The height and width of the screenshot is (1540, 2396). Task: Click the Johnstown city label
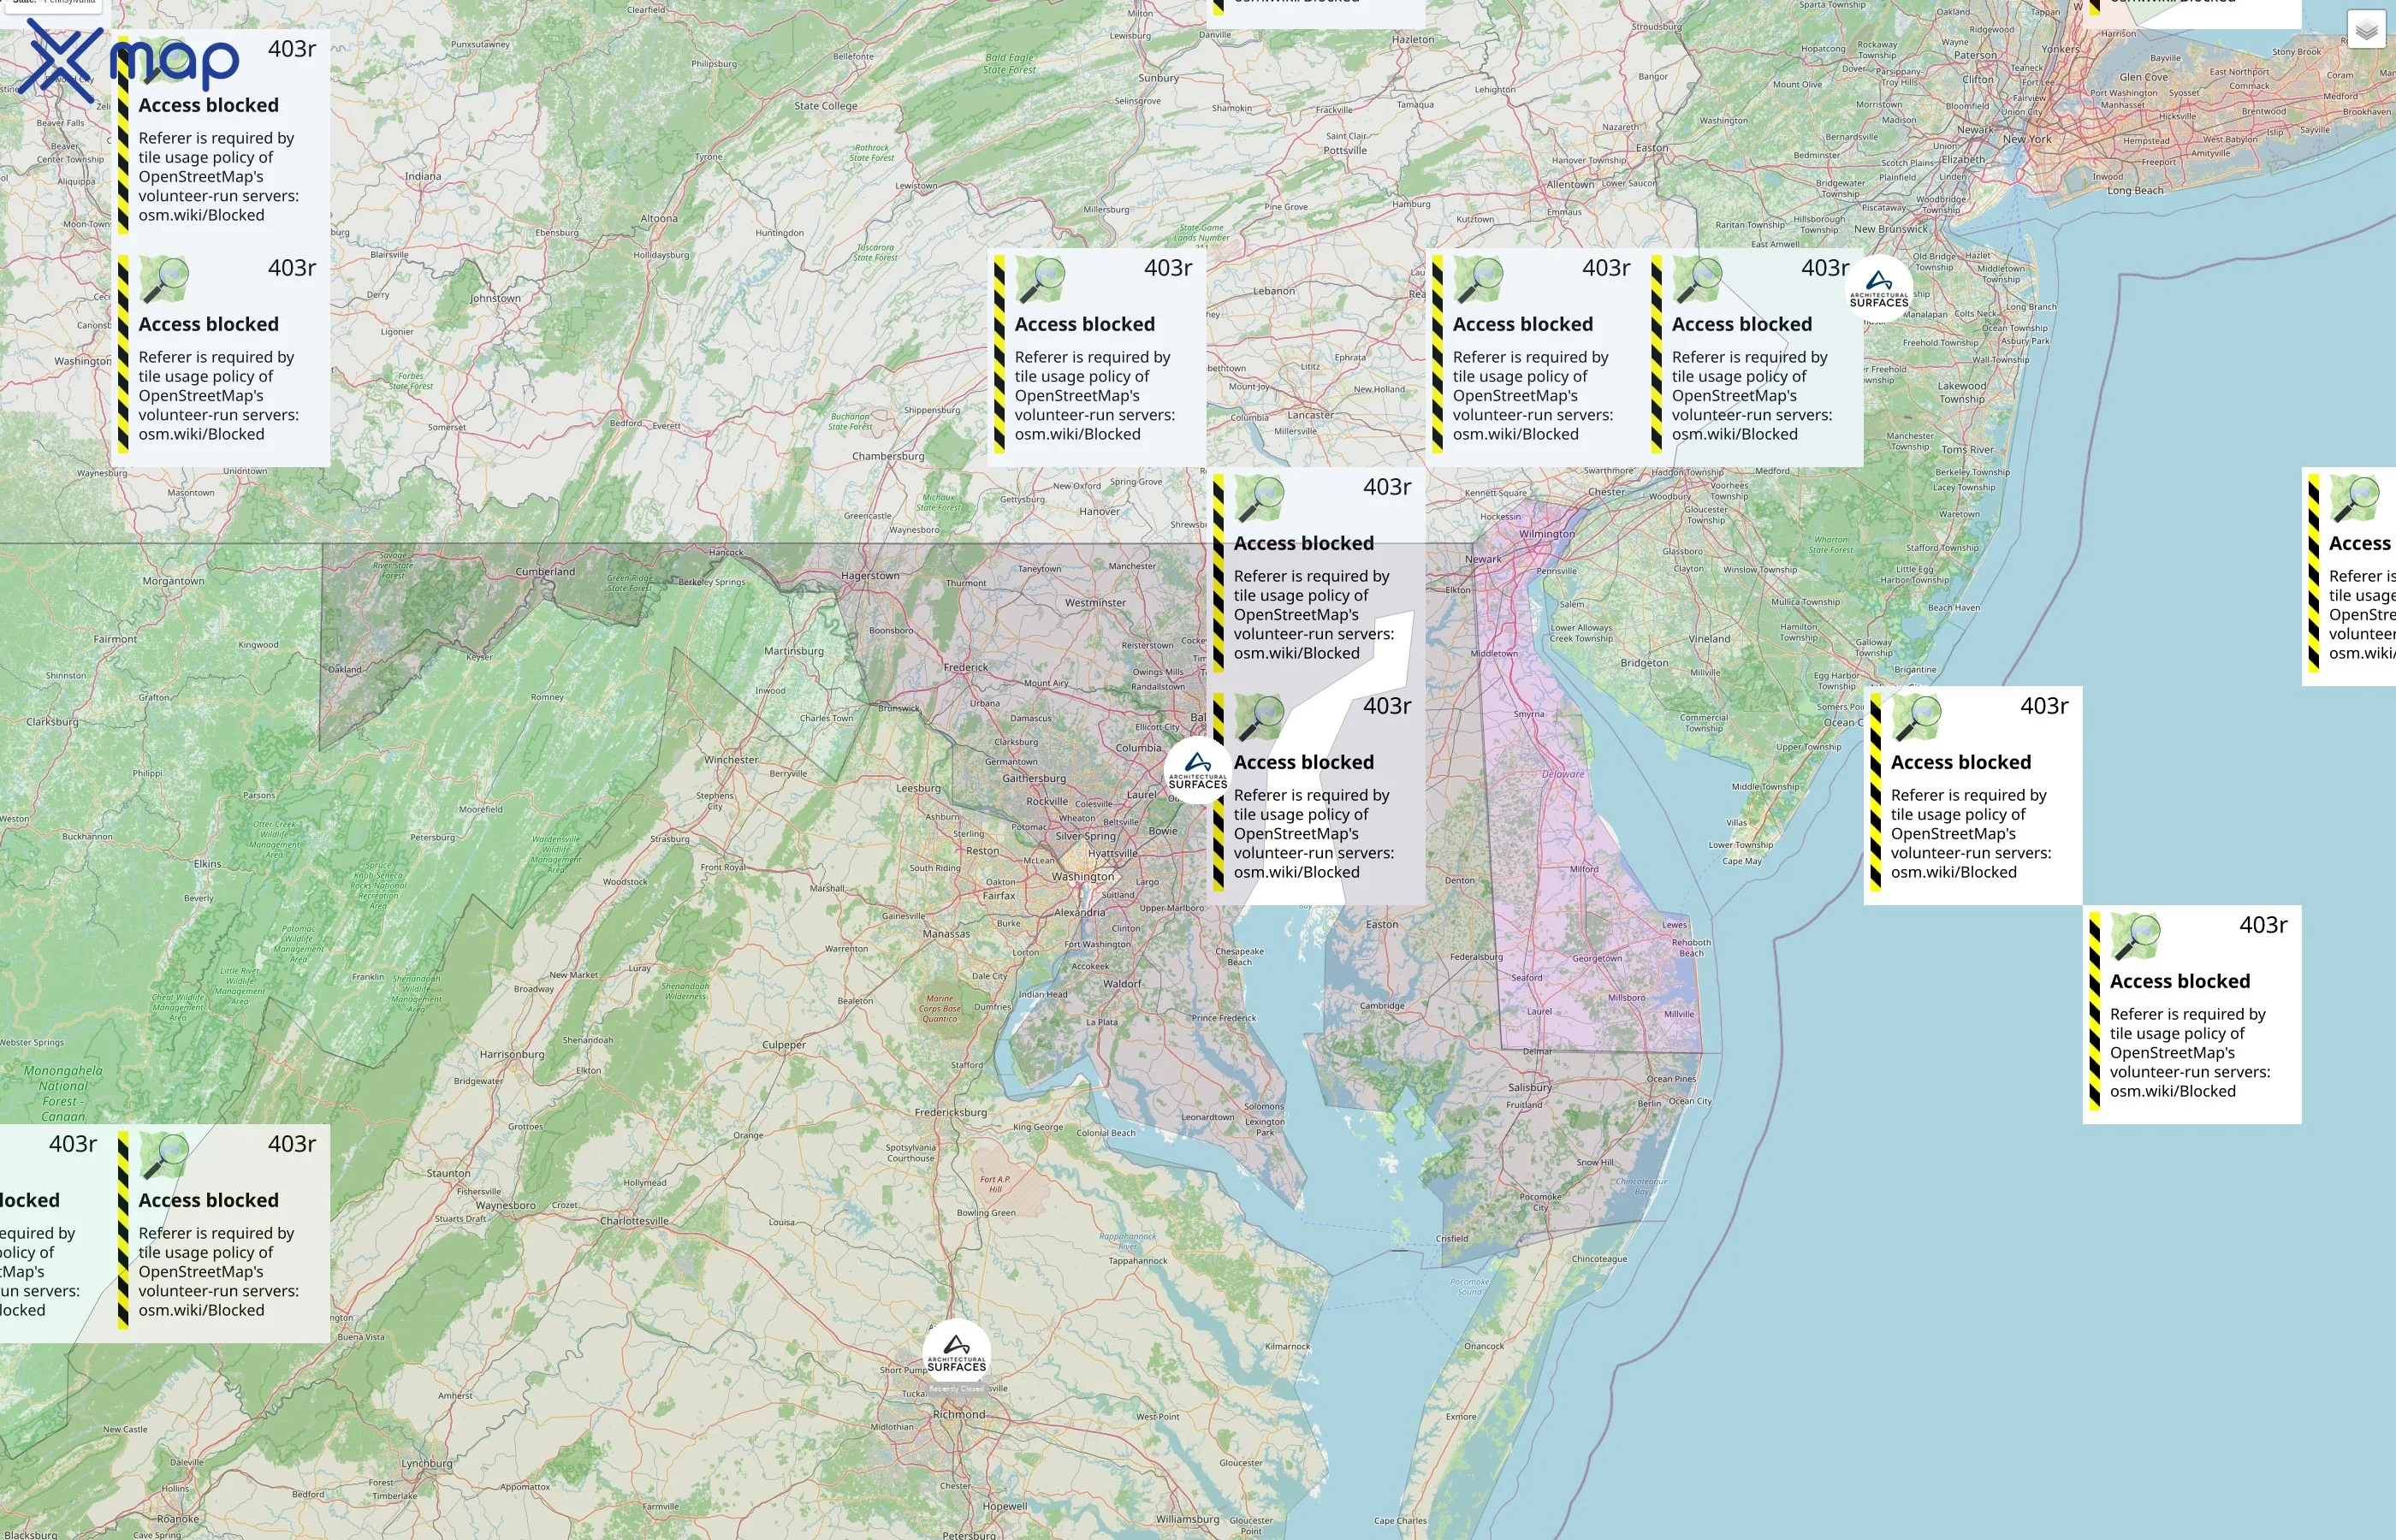coord(495,298)
